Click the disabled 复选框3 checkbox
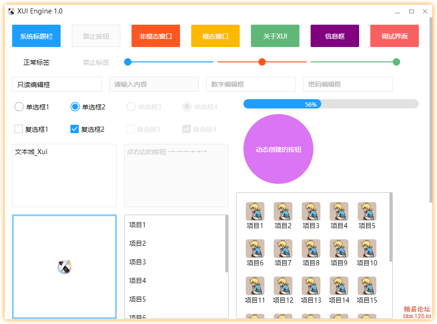Screen dimensions: 437x324 click(x=131, y=129)
